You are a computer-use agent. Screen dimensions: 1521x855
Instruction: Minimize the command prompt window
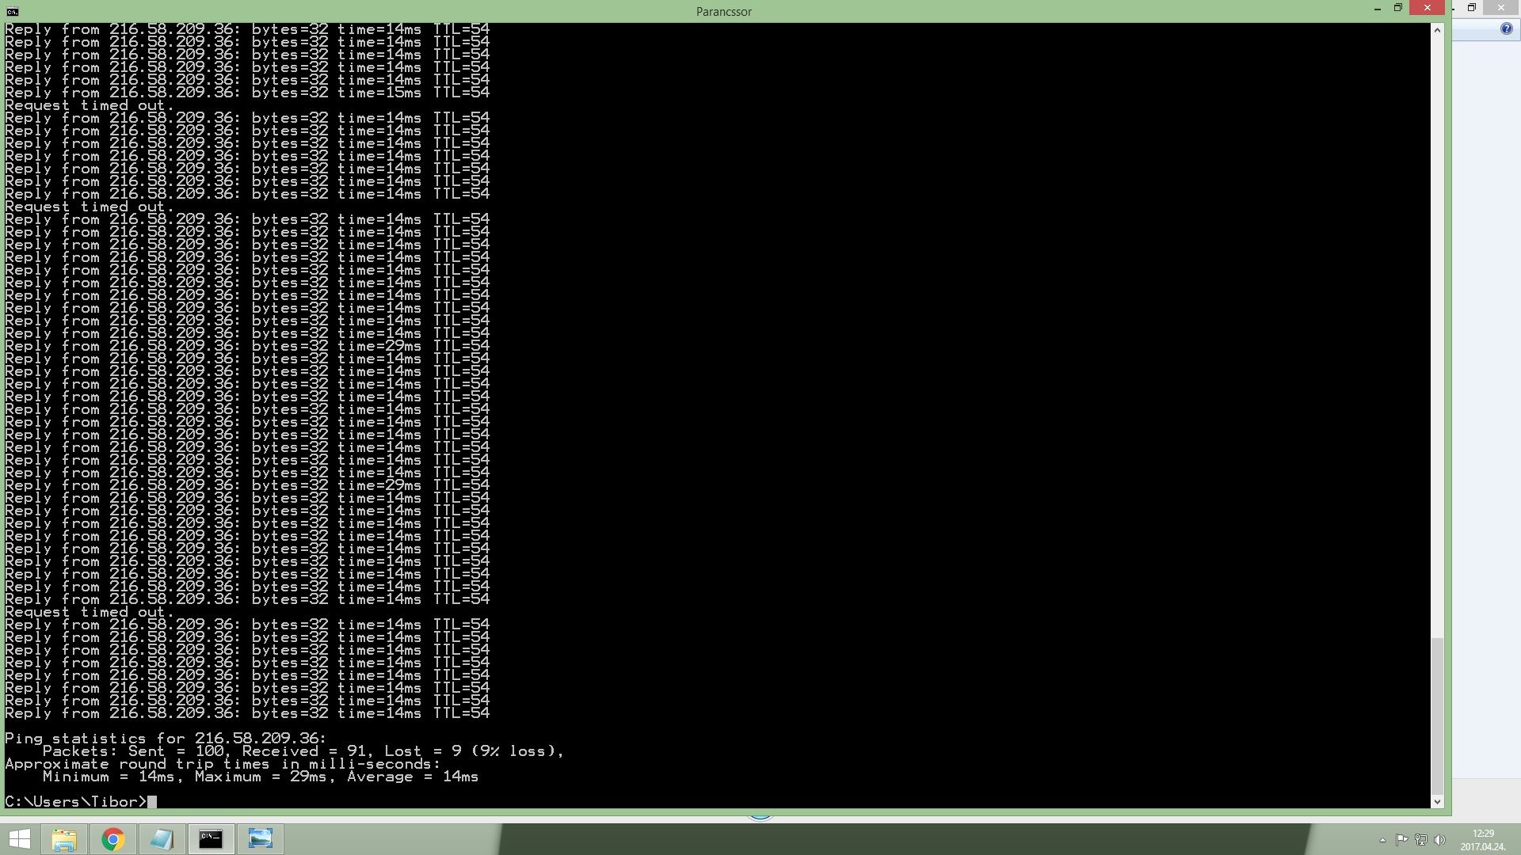(x=1377, y=9)
